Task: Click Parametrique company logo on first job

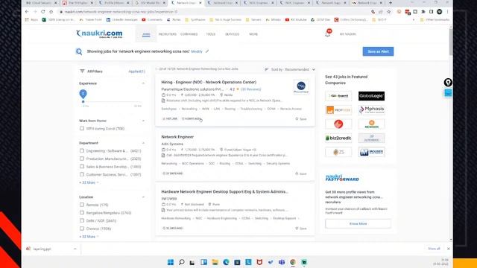Action: [x=301, y=87]
